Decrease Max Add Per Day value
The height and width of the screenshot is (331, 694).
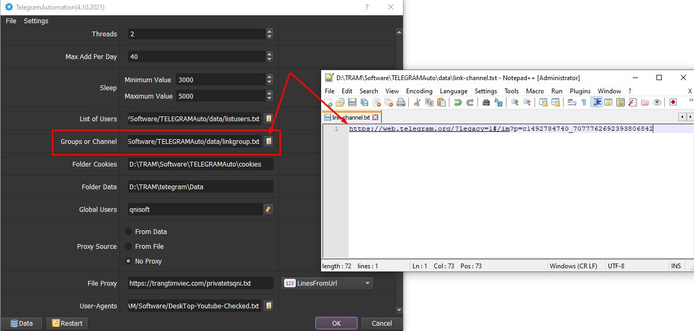pos(269,59)
